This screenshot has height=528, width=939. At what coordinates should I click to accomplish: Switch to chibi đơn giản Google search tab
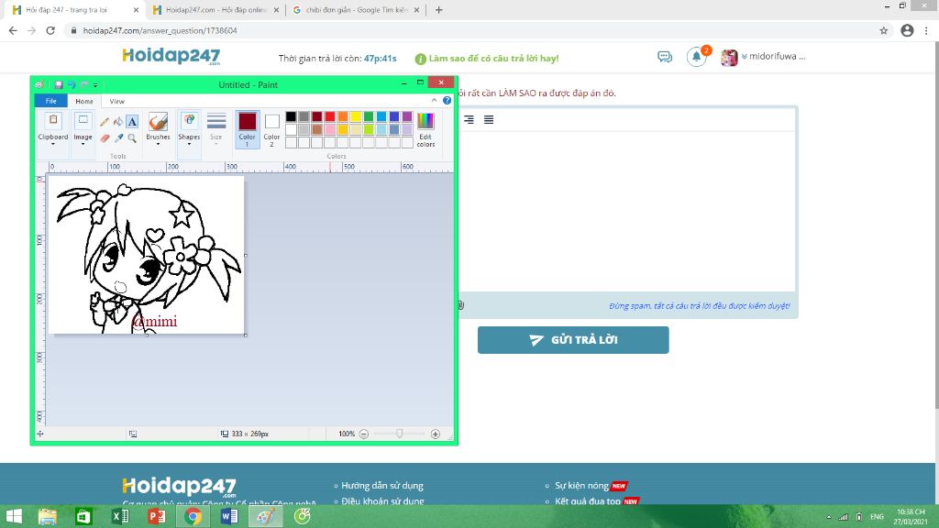[356, 9]
